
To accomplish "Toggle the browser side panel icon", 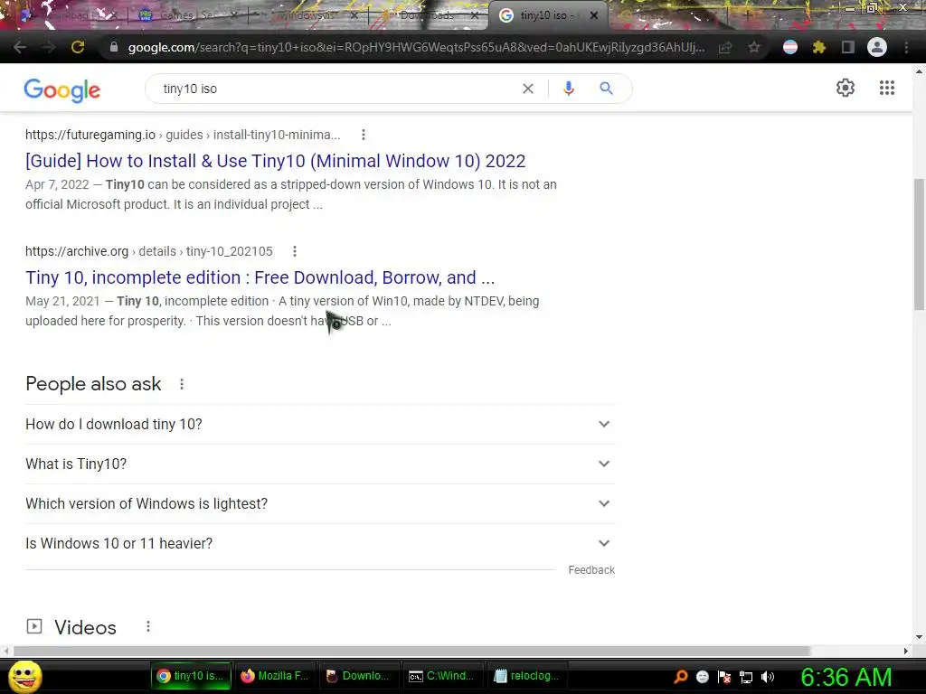I will coord(847,47).
